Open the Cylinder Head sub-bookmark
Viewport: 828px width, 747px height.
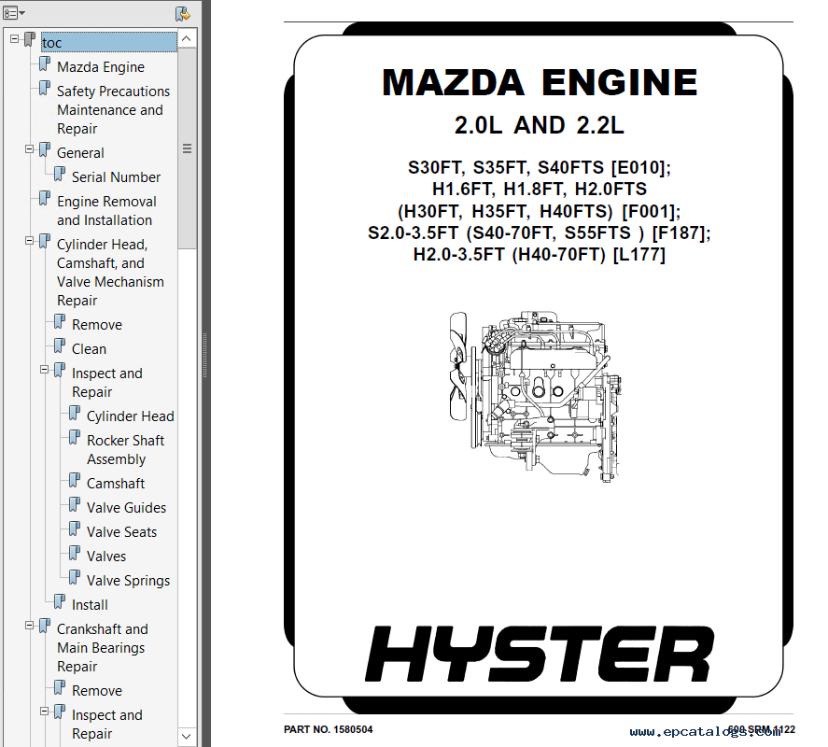tap(130, 416)
